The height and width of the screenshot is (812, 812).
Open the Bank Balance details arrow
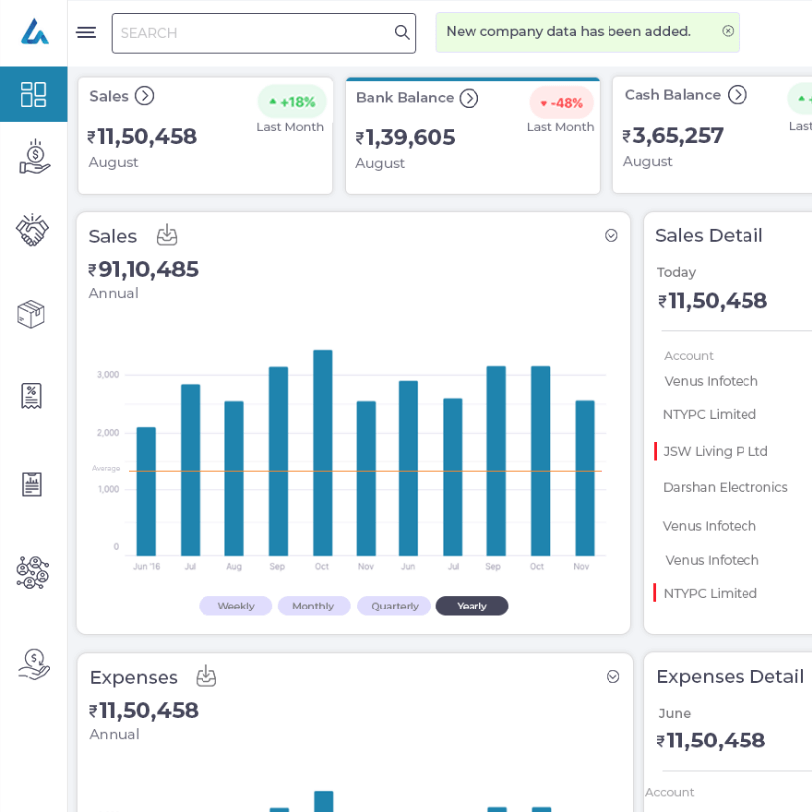(469, 98)
